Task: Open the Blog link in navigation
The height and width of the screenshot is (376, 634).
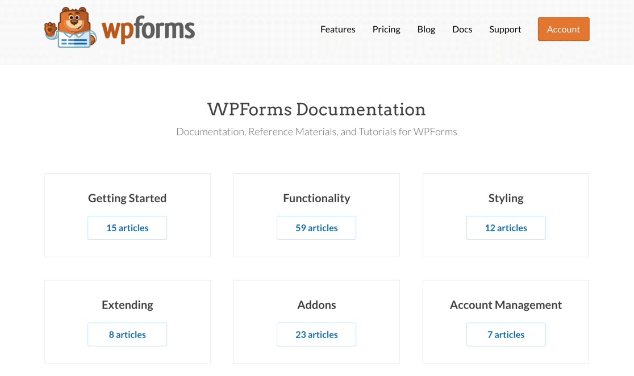Action: (x=426, y=30)
